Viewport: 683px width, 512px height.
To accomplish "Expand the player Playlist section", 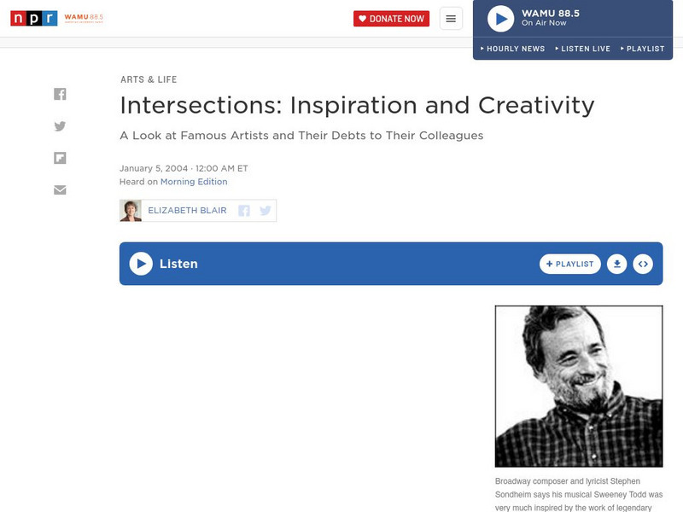I will [x=642, y=49].
